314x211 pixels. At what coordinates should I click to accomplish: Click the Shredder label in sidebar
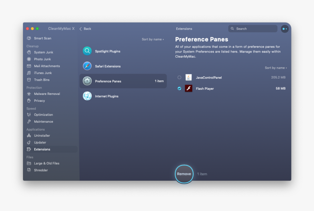pyautogui.click(x=41, y=170)
